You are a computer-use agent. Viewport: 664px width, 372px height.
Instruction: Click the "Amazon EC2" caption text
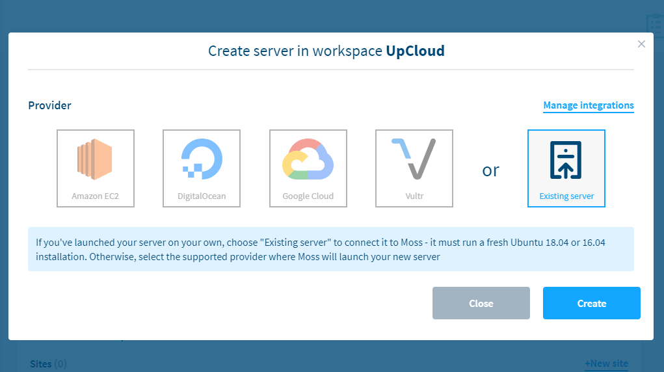point(96,196)
